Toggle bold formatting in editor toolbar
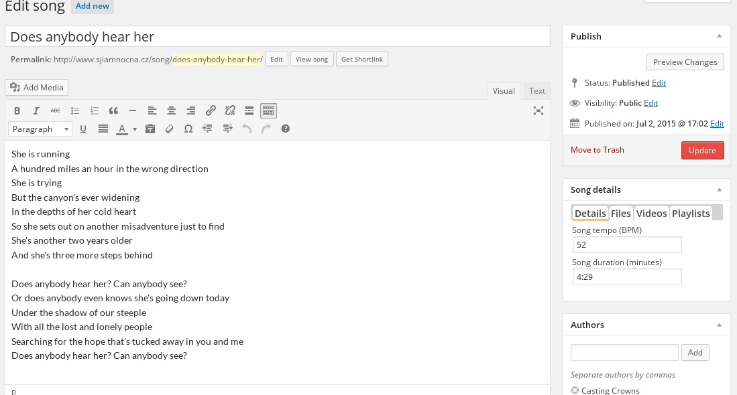The width and height of the screenshot is (737, 395). pos(17,110)
